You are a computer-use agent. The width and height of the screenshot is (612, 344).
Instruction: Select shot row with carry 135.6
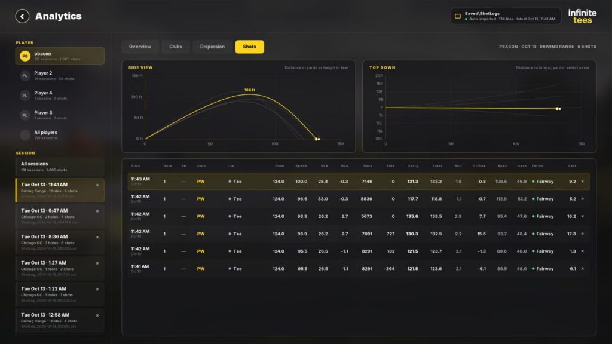(359, 216)
